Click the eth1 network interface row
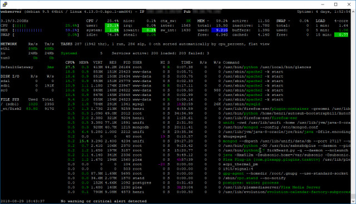 (x=27, y=49)
